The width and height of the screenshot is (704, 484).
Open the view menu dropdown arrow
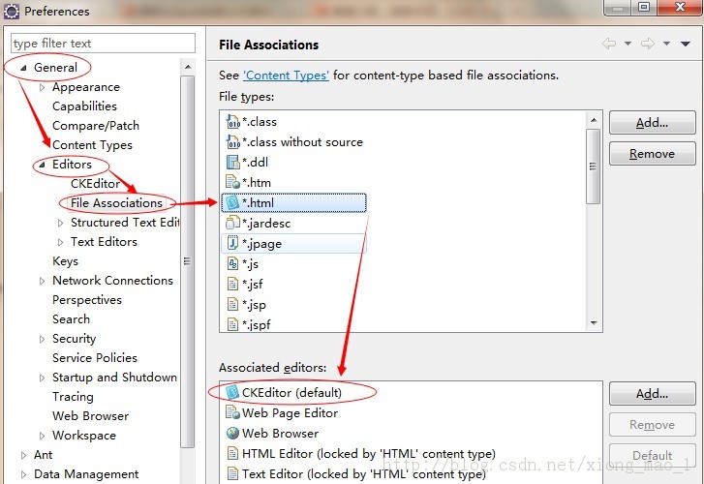[x=686, y=45]
